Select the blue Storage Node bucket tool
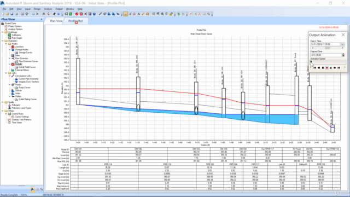Screen dimensions: 350x197 (94, 14)
